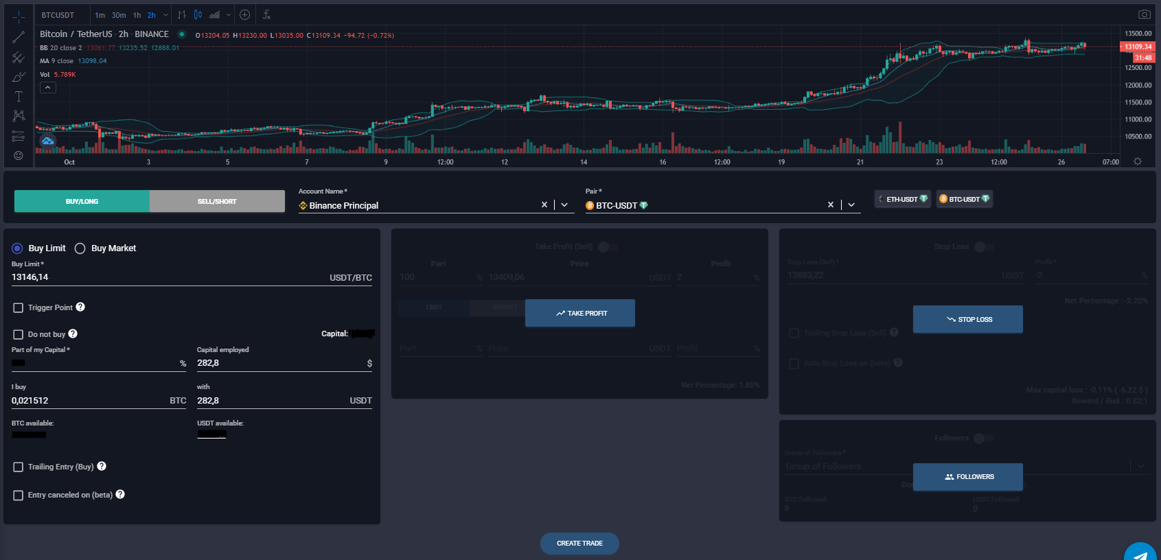Switch to the SELL/SHORT tab
The height and width of the screenshot is (560, 1161).
tap(217, 201)
